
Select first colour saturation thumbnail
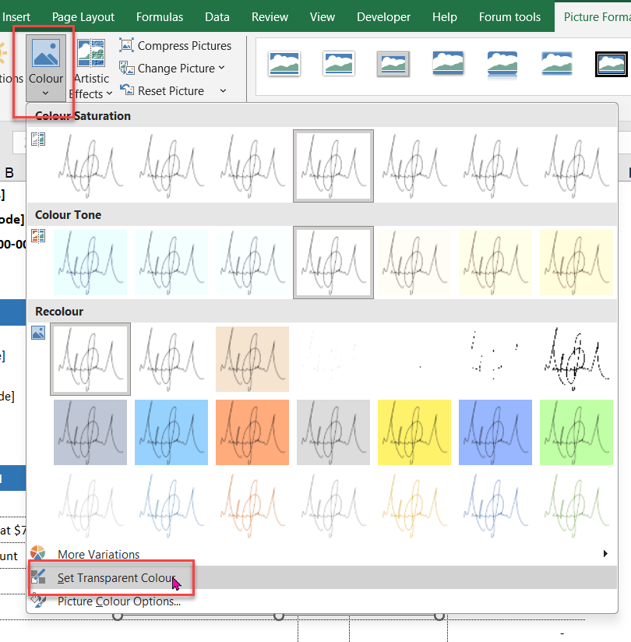tap(90, 165)
